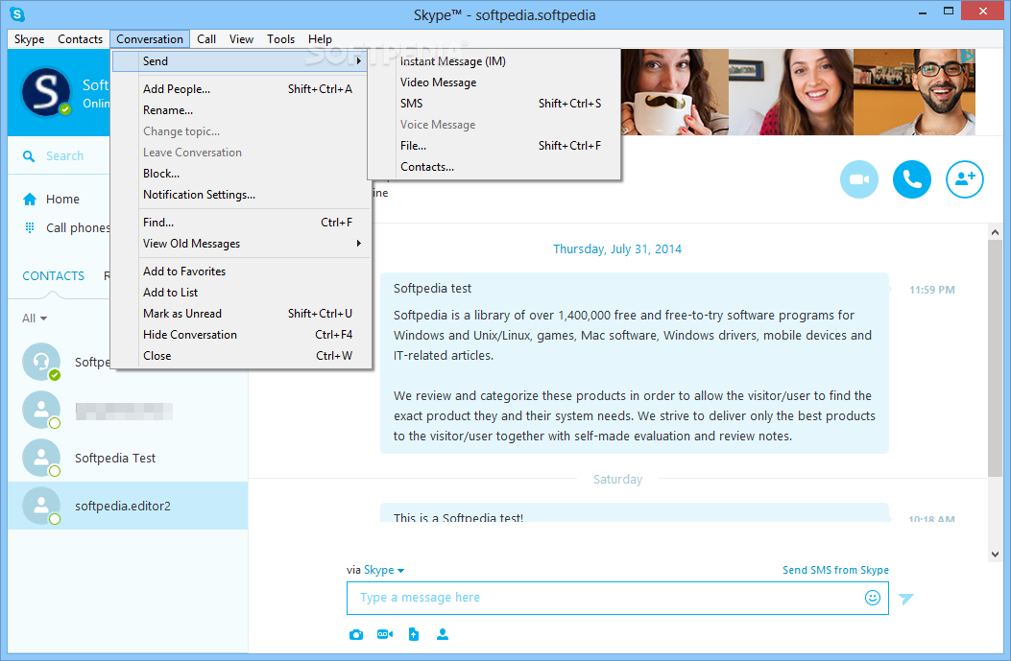Screen dimensions: 1011x661
Task: Click the bearded man with glasses ad photo
Action: [x=914, y=92]
